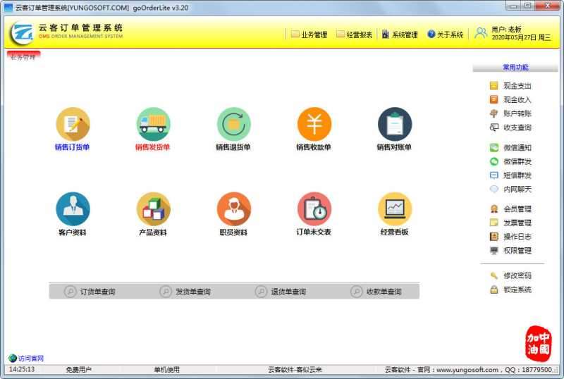The image size is (564, 379).
Task: Click the 免费用户 status bar entry
Action: tap(78, 369)
